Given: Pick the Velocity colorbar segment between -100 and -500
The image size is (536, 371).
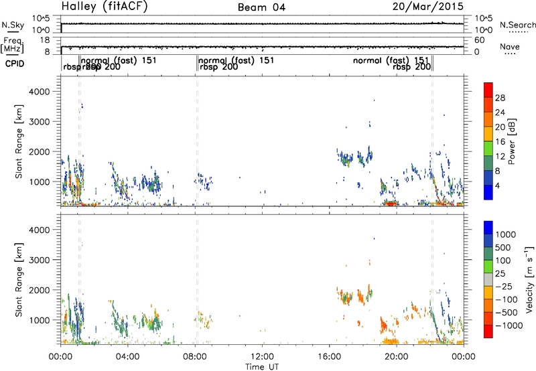Looking at the screenshot, I should click(x=488, y=305).
